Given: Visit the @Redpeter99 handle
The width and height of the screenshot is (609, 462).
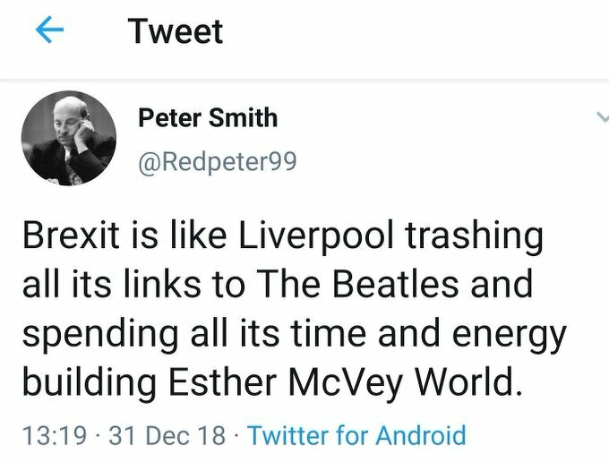Looking at the screenshot, I should click(x=217, y=161).
